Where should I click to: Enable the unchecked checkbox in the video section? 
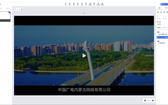[157, 34]
